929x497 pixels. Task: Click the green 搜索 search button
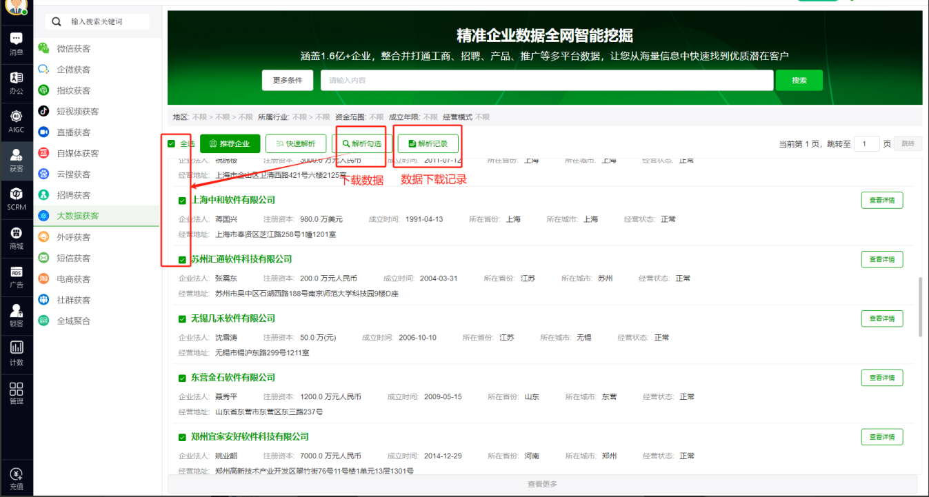click(x=799, y=81)
